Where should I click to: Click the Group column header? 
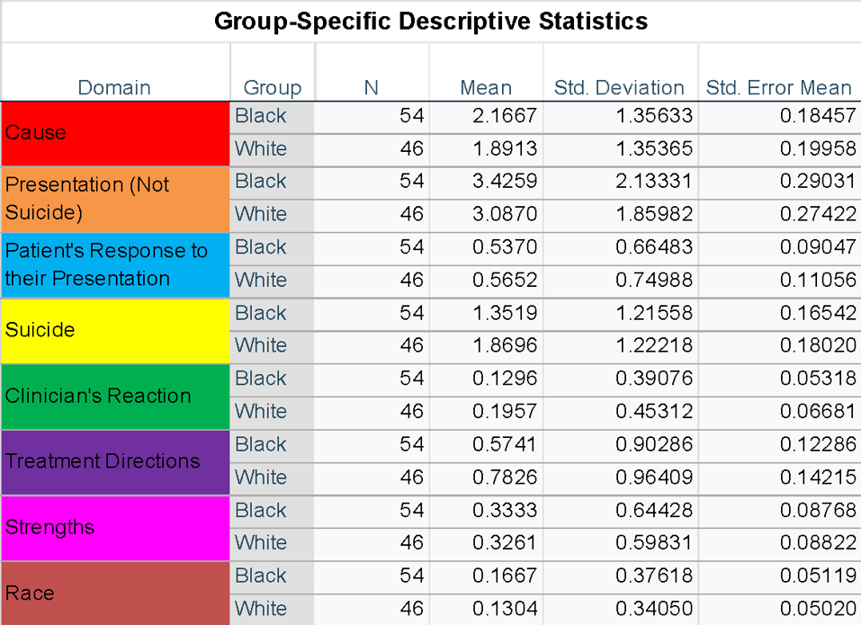pos(272,87)
